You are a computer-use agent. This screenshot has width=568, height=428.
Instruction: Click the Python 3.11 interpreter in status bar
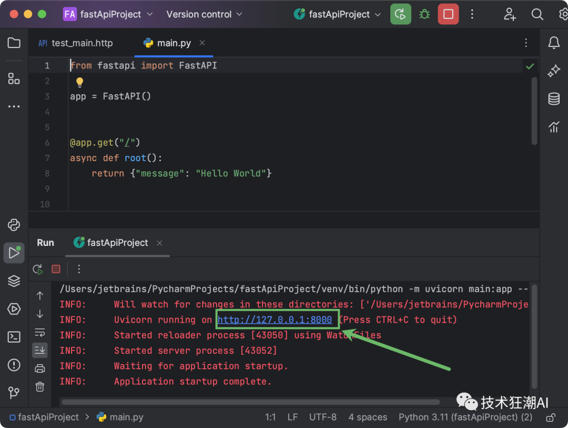click(465, 417)
